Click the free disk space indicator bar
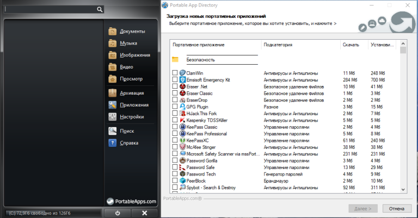Viewport: 418px width, 218px height. point(53,213)
